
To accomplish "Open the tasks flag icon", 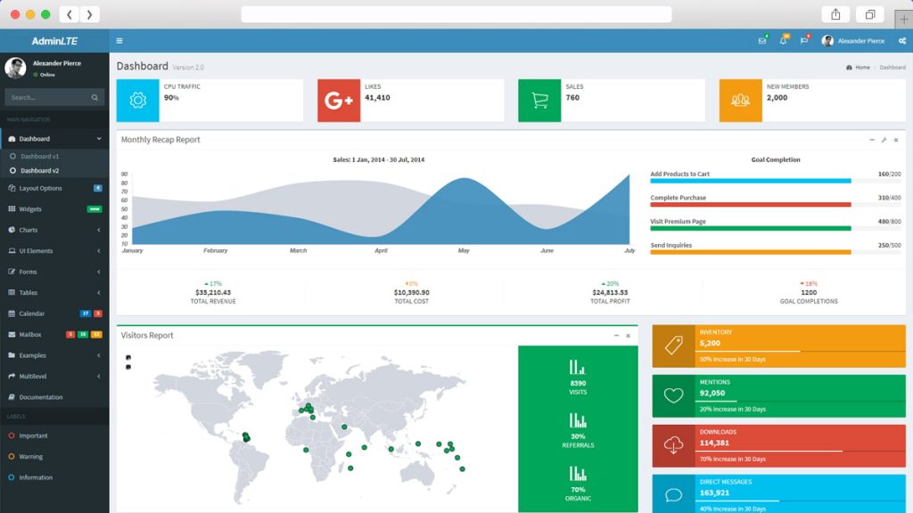I will coord(804,41).
